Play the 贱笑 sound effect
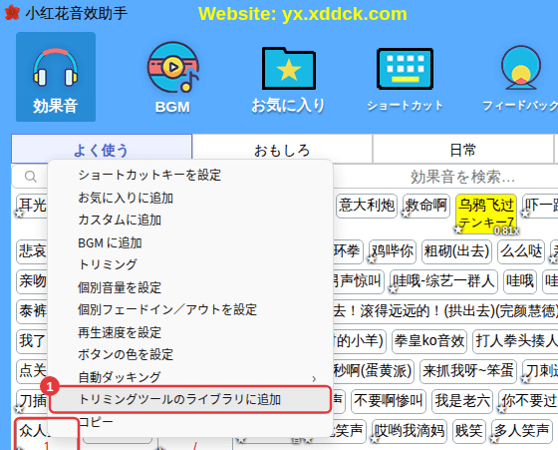558x450 pixels. coord(469,431)
